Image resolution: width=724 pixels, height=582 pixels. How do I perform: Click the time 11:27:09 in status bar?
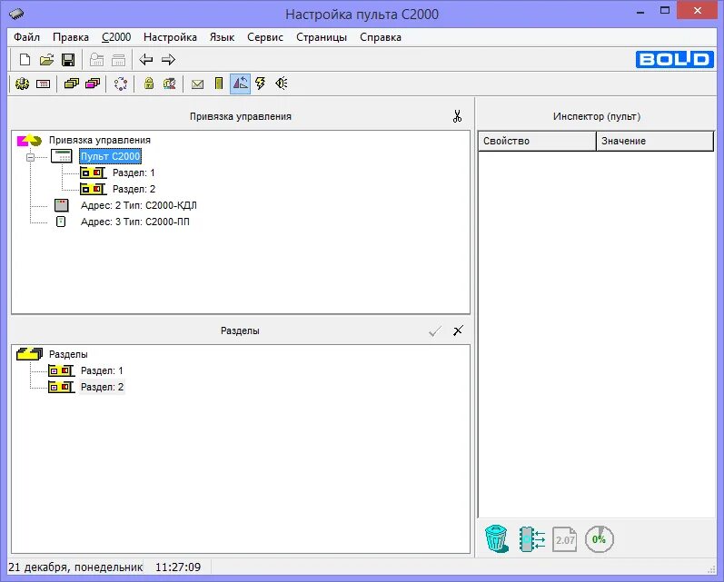click(x=178, y=567)
